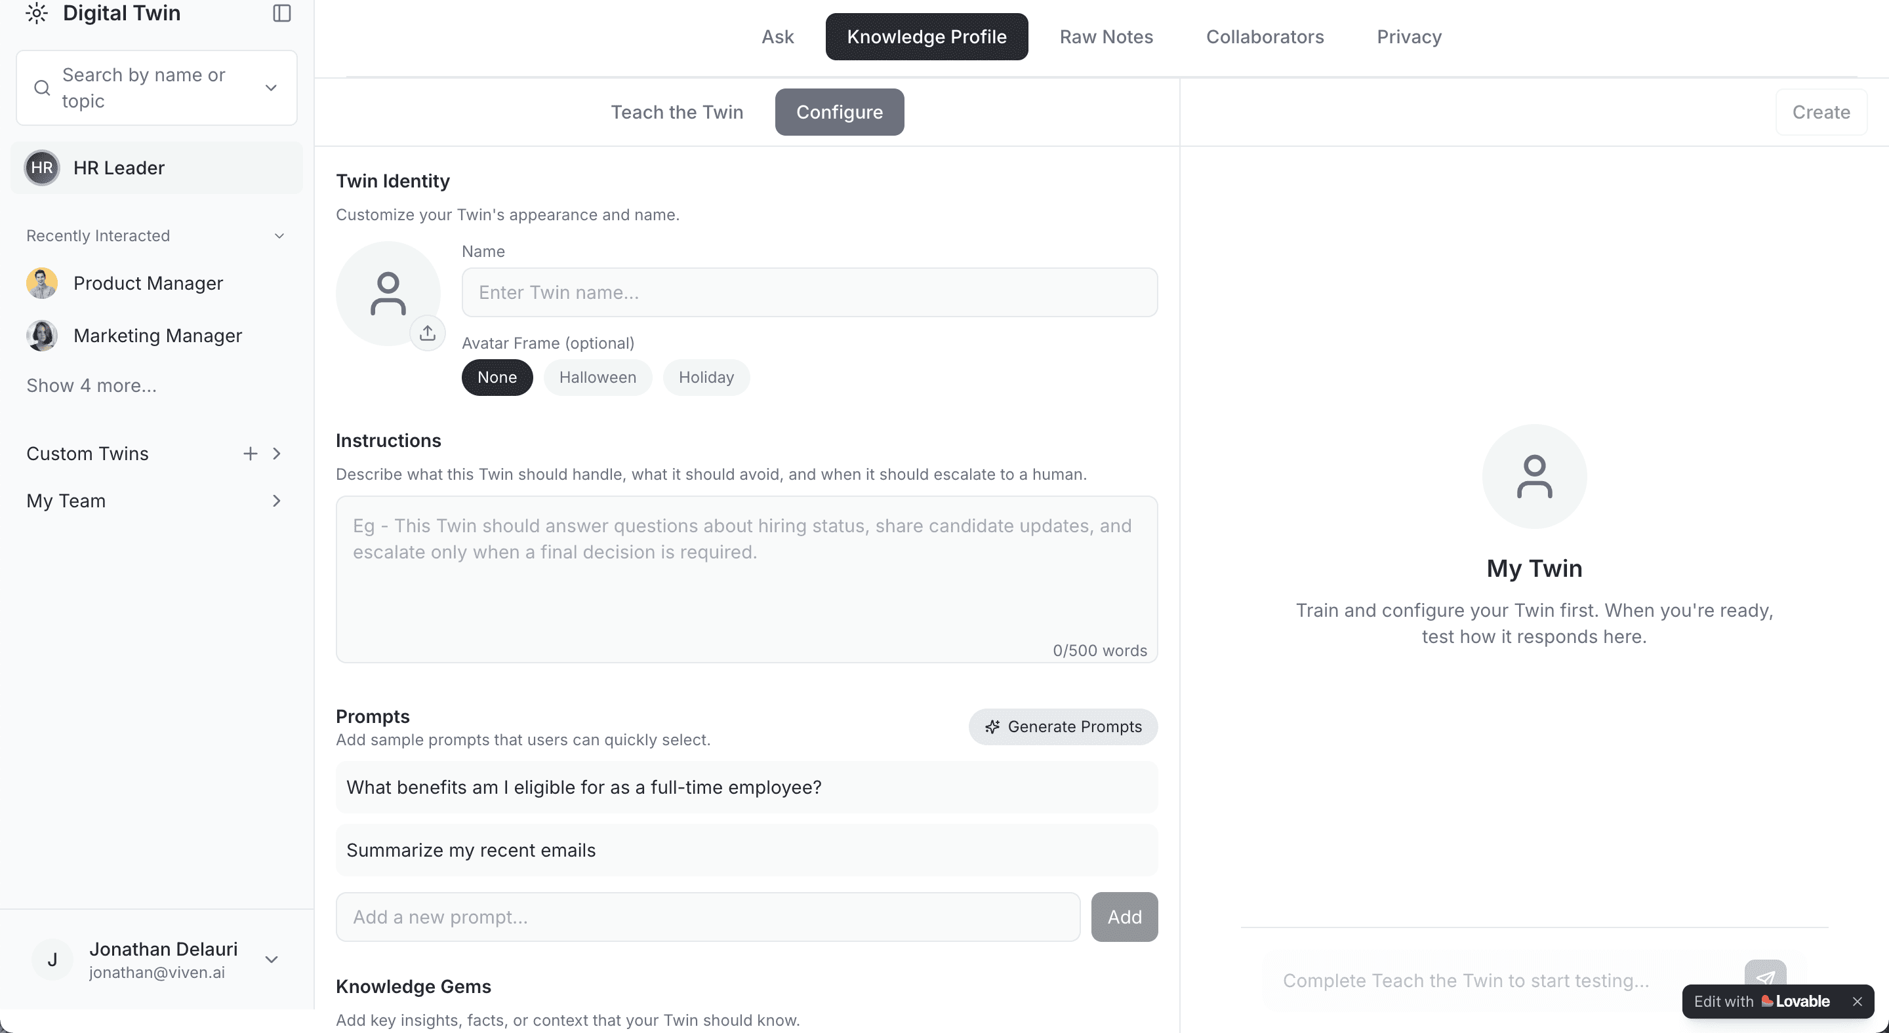Choose the Holiday avatar frame

coord(706,378)
